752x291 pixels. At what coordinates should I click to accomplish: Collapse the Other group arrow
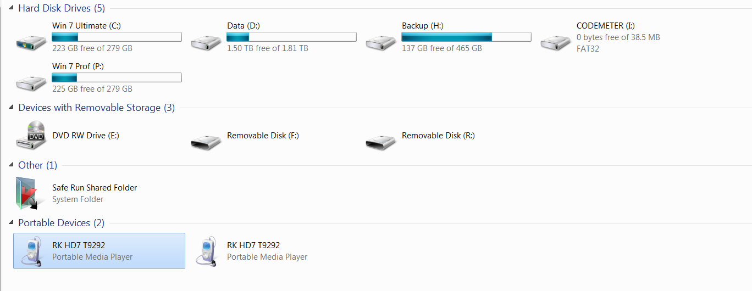pyautogui.click(x=12, y=165)
